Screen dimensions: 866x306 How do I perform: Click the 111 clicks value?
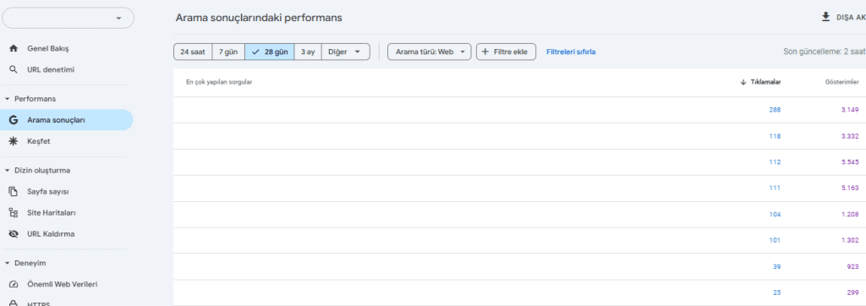[x=775, y=189]
